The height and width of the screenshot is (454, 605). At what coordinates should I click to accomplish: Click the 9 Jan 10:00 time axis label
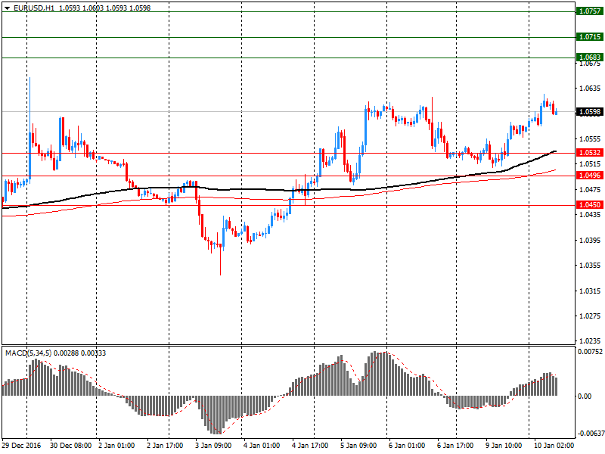pyautogui.click(x=504, y=445)
